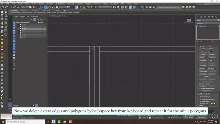The image size is (220, 124).
Task: Toggle the Preserve UVs checkbox
Action: pyautogui.click(x=201, y=52)
